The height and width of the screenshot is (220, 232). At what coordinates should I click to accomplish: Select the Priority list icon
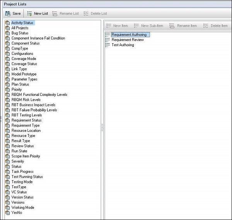[x=7, y=89]
